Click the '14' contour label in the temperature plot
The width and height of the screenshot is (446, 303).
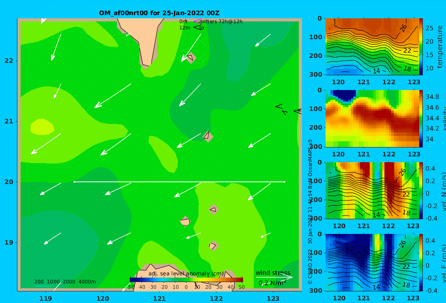[x=376, y=71]
